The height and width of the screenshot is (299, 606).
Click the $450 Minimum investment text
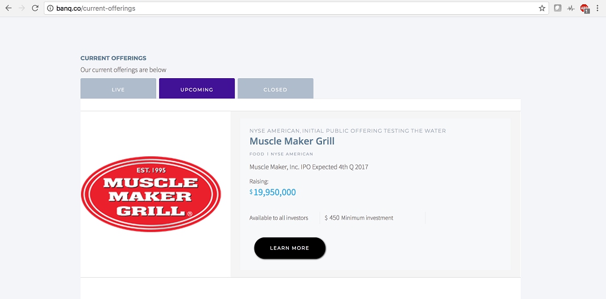360,218
